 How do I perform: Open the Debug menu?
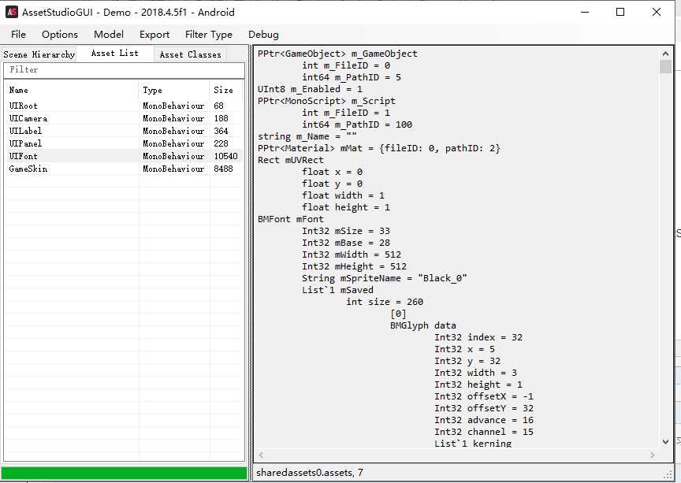(263, 35)
